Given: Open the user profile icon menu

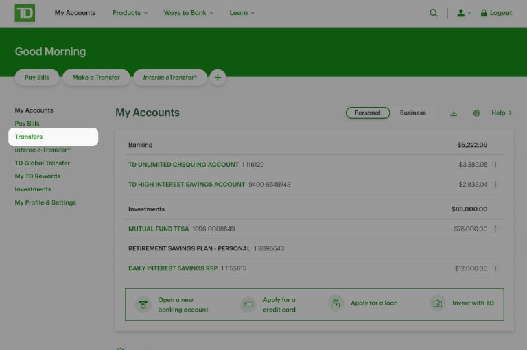Looking at the screenshot, I should [461, 13].
